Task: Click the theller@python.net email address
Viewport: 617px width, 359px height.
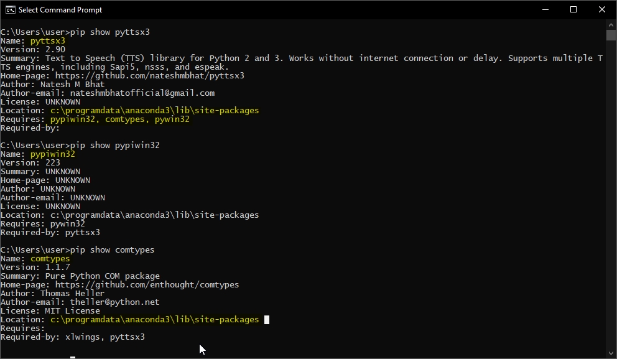Action: 114,302
